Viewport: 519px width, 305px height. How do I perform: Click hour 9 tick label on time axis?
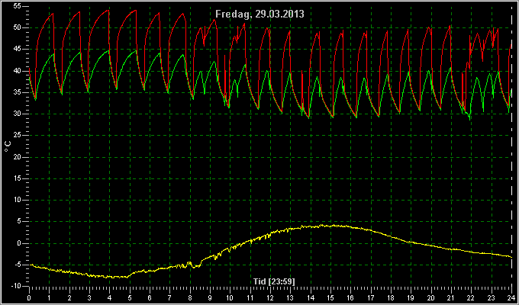click(x=210, y=297)
